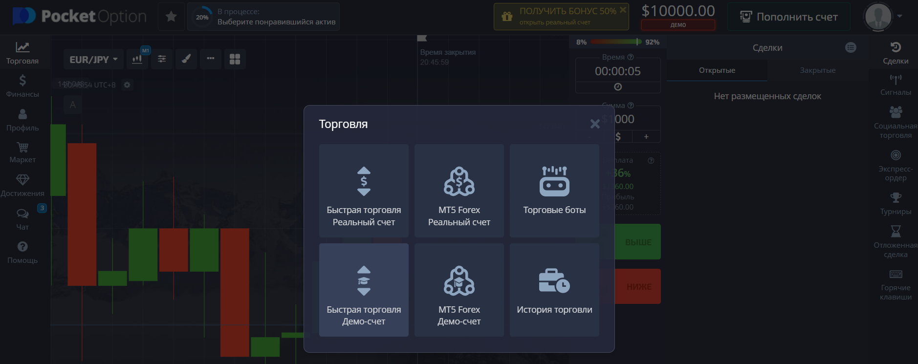Open the 20% progress task panel
The width and height of the screenshot is (918, 364).
click(263, 17)
